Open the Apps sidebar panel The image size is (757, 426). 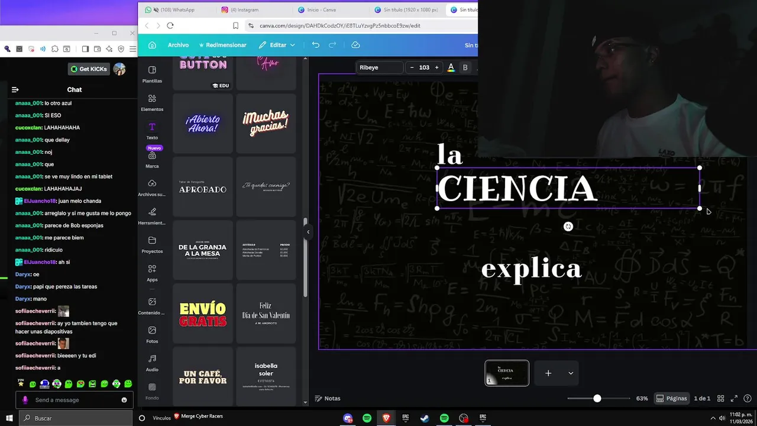click(x=152, y=273)
